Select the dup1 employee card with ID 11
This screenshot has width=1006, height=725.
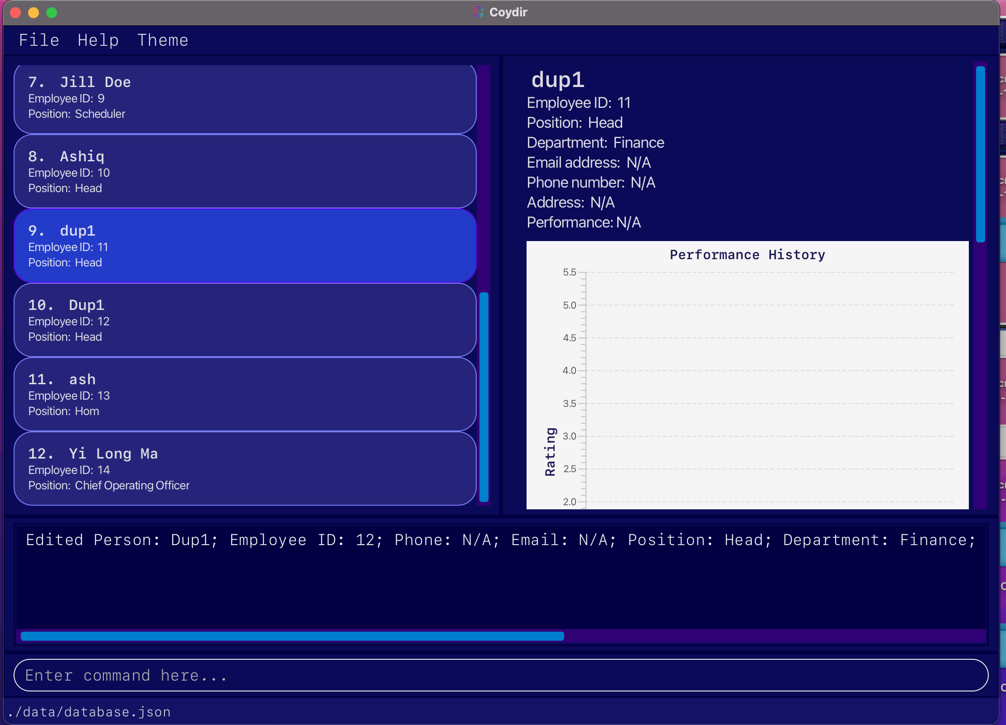point(245,246)
